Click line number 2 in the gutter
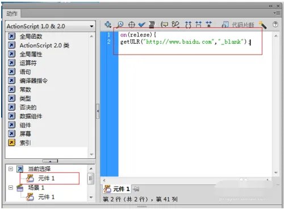This screenshot has width=284, height=210. point(108,42)
